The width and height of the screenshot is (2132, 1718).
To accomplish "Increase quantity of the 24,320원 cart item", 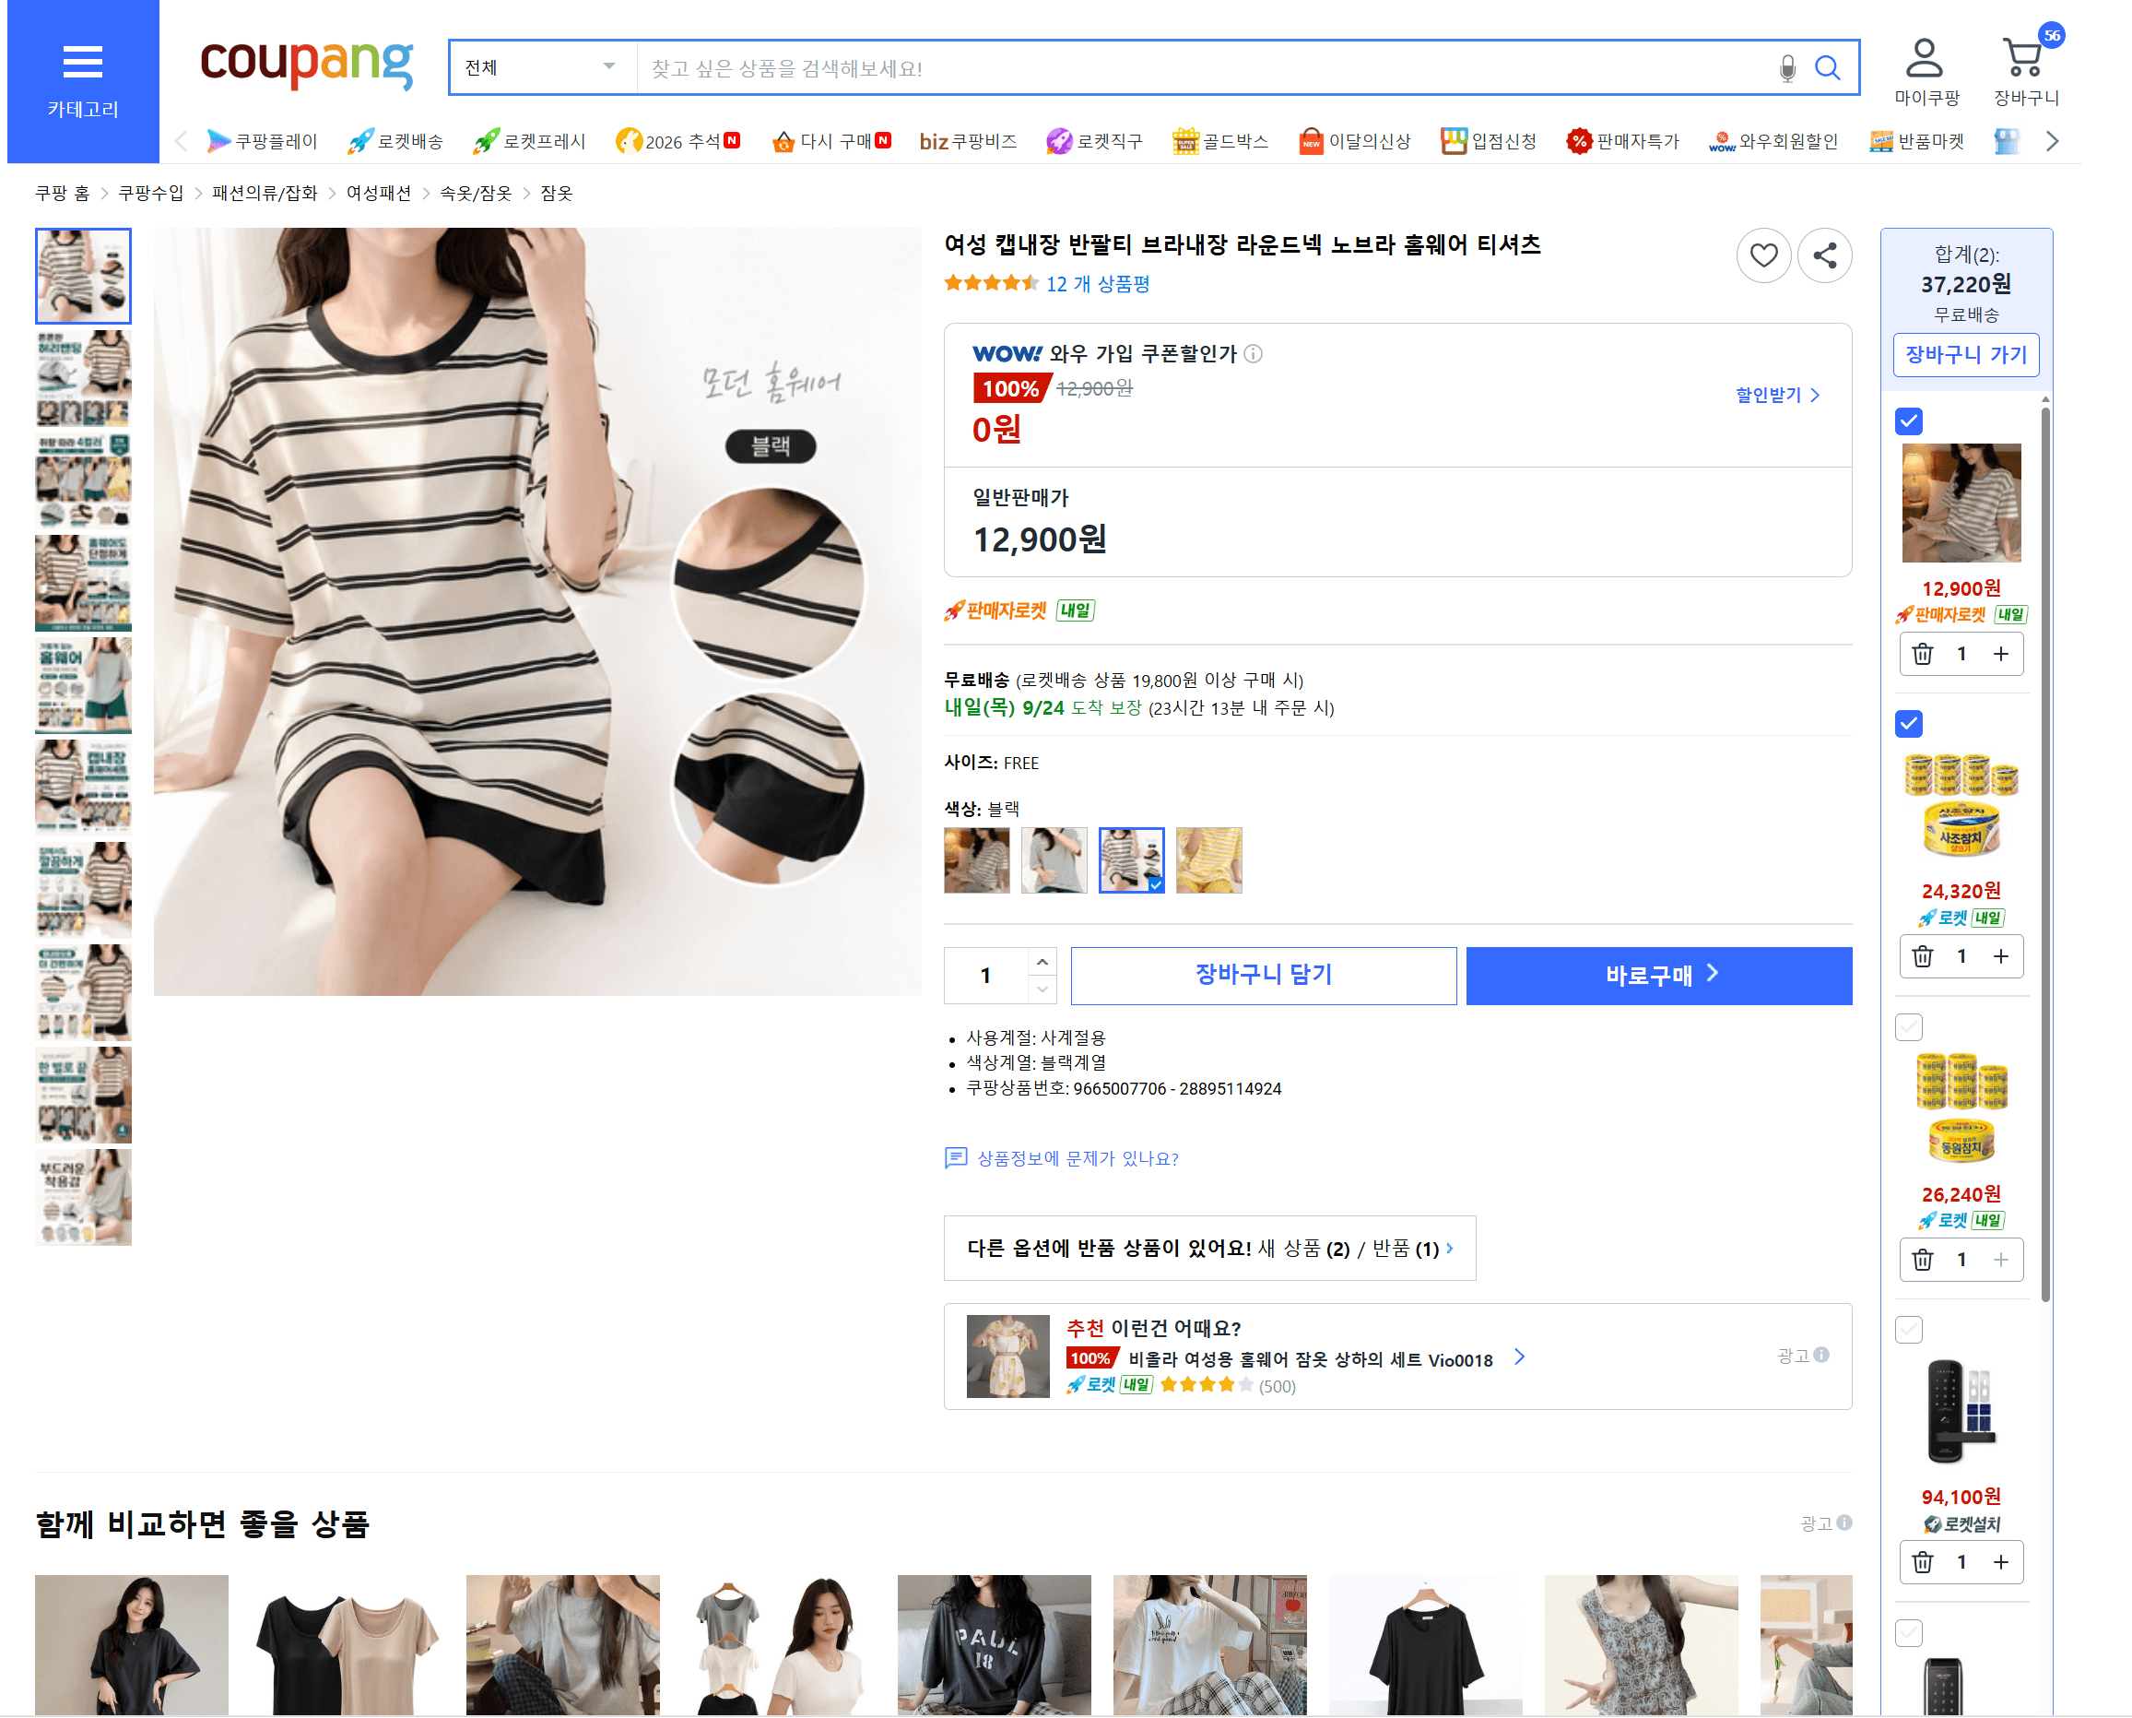I will point(2000,957).
